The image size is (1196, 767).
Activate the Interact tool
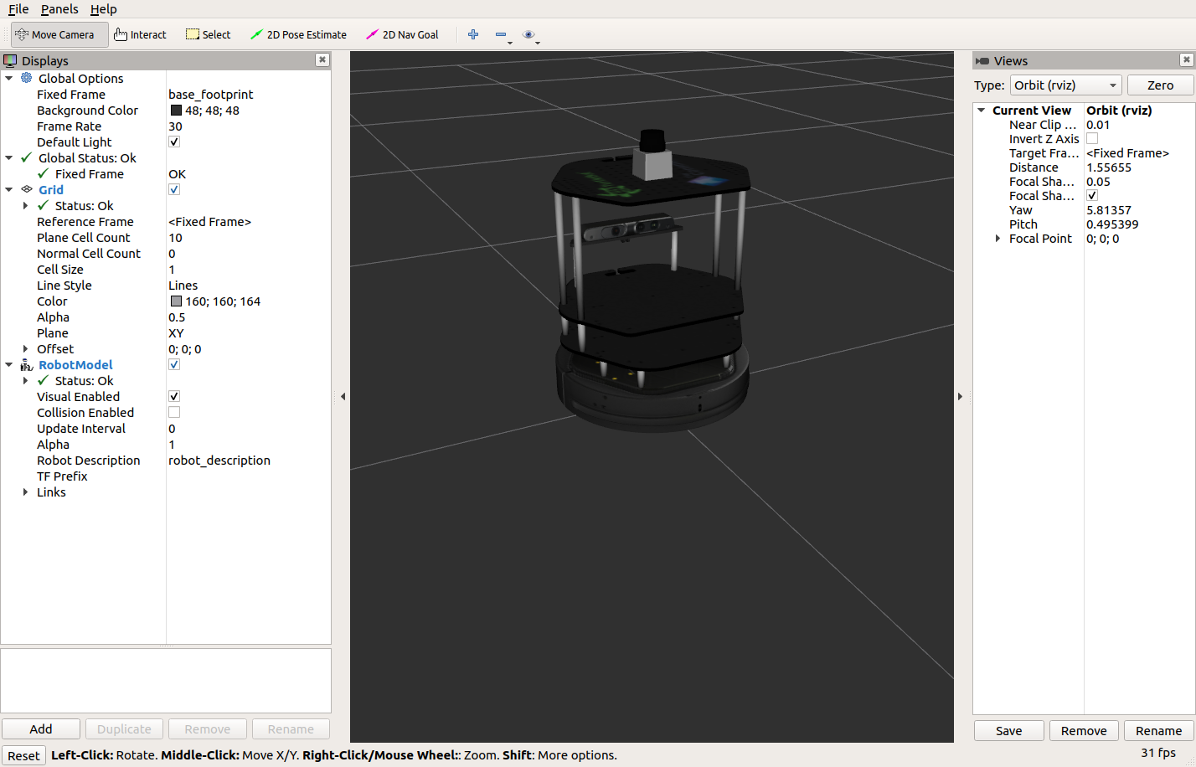point(140,34)
